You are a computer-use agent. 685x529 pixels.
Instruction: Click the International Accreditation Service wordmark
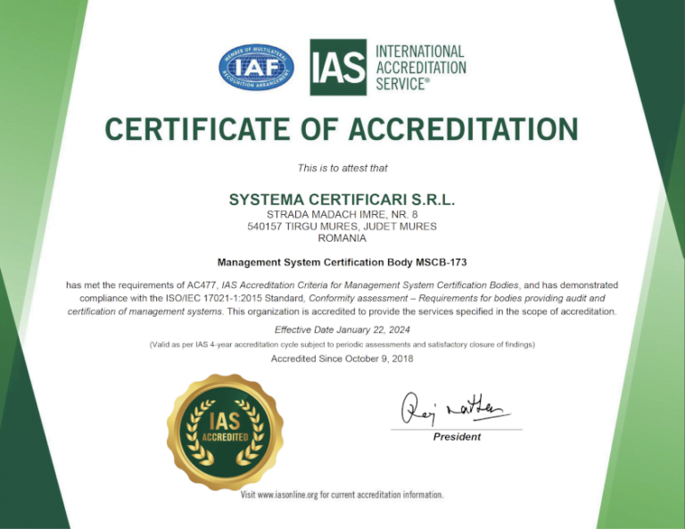point(420,67)
